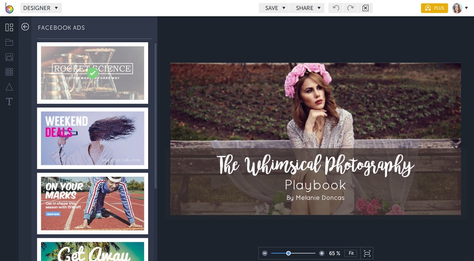The image size is (474, 261).
Task: Click the BeFunky logo icon
Action: coord(9,8)
